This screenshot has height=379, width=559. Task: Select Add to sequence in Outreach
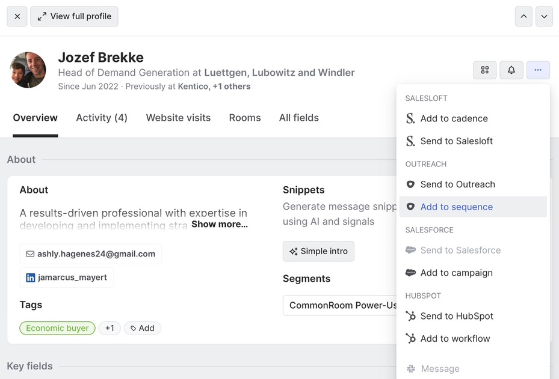pos(473,207)
